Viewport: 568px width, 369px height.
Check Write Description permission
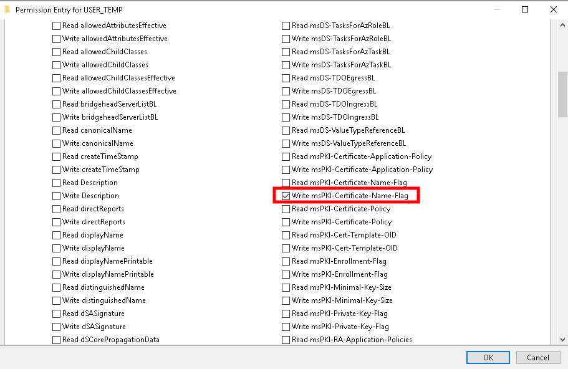point(57,196)
